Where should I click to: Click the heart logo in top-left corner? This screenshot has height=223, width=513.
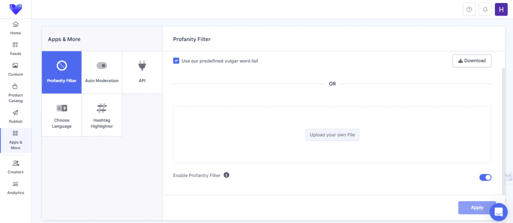tap(16, 9)
